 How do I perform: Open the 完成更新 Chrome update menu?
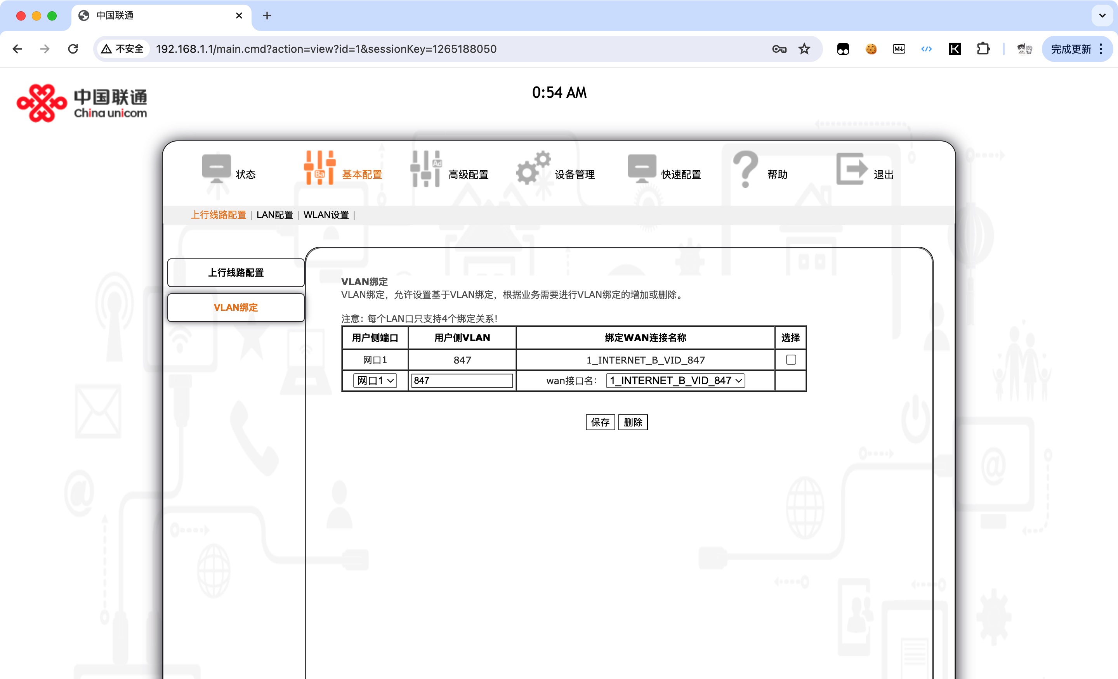point(1077,49)
